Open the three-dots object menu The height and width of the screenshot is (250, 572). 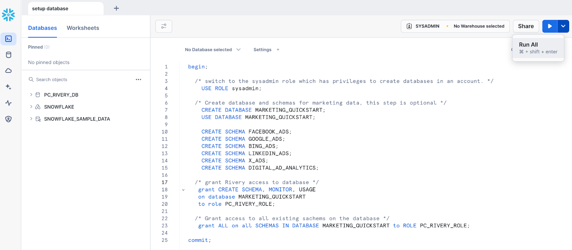tap(138, 79)
